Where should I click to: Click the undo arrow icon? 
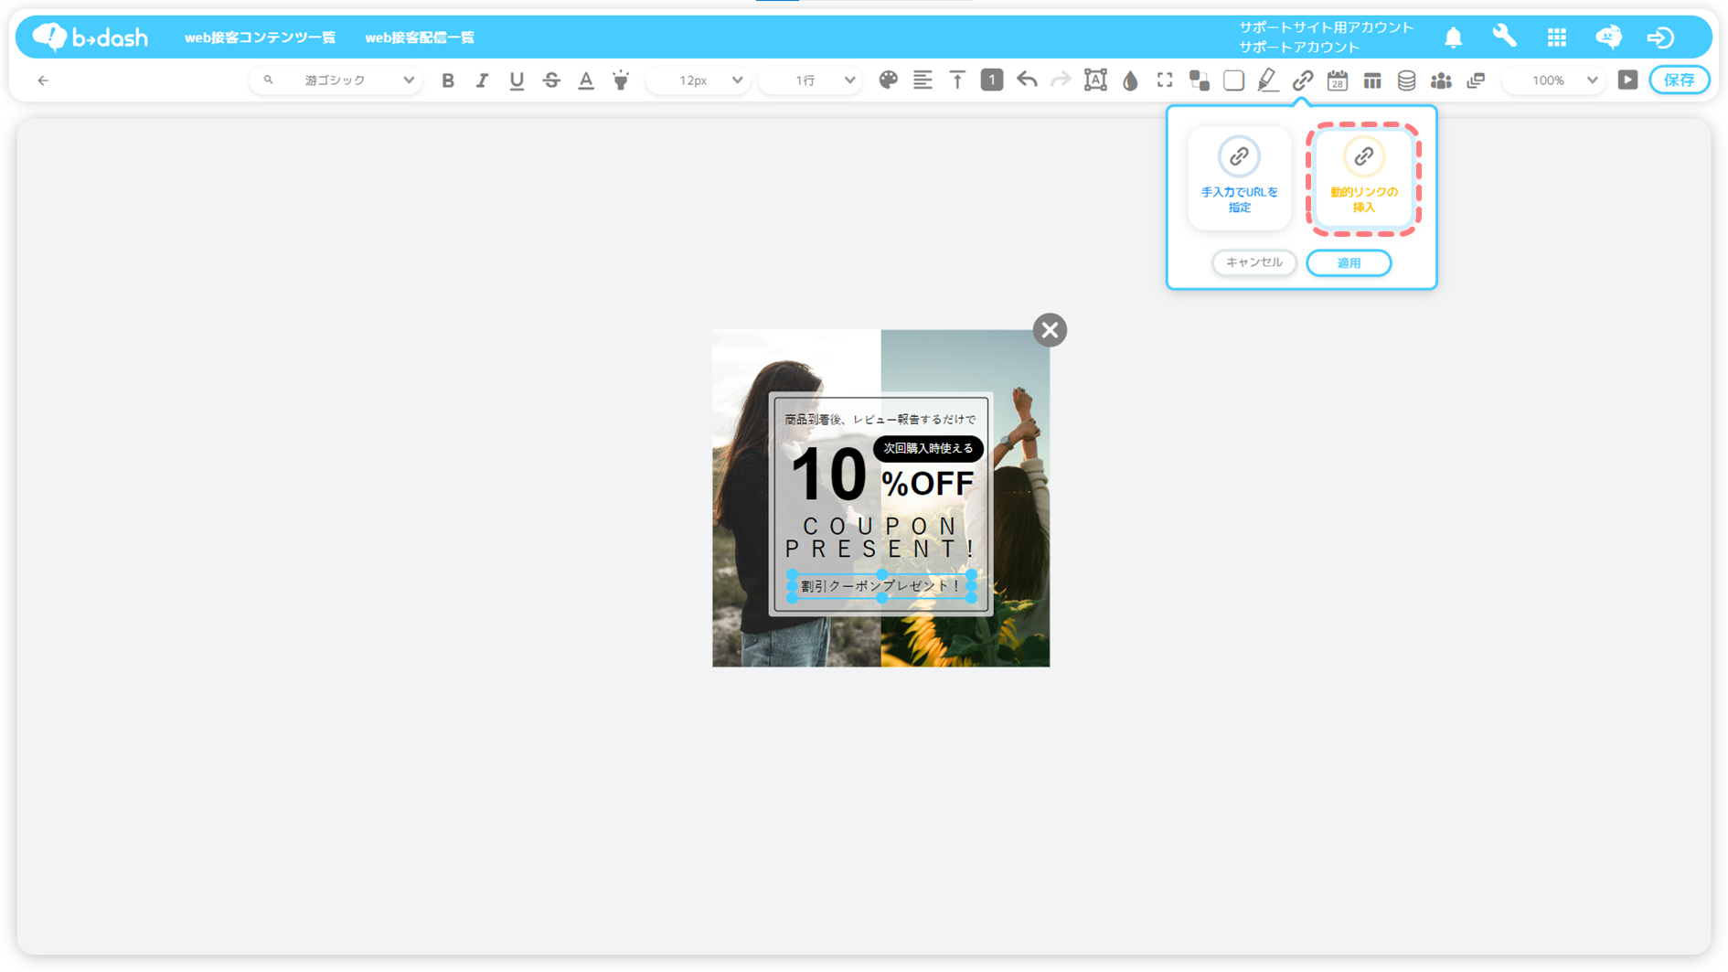1027,80
